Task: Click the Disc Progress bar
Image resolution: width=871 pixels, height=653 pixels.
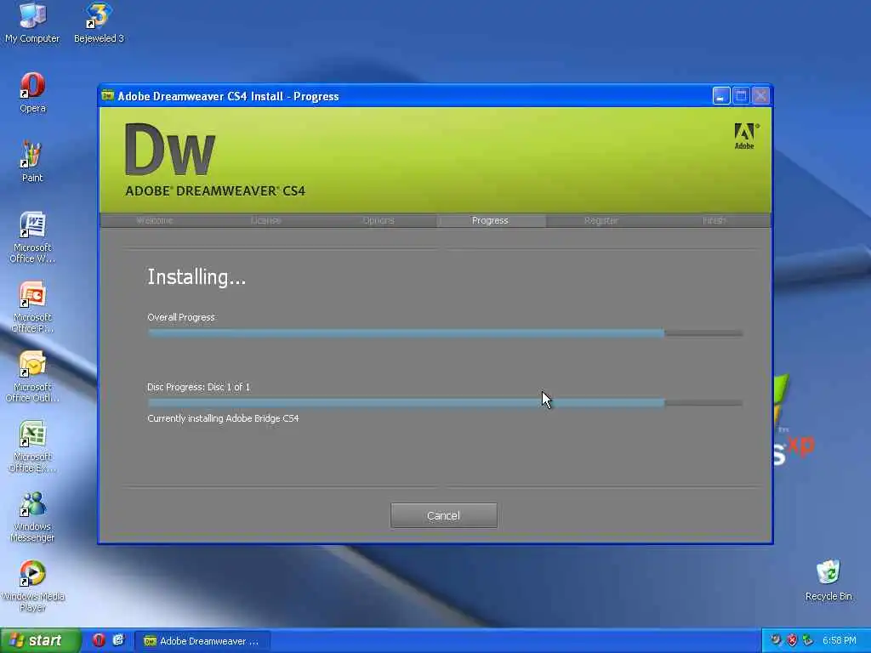Action: 445,403
